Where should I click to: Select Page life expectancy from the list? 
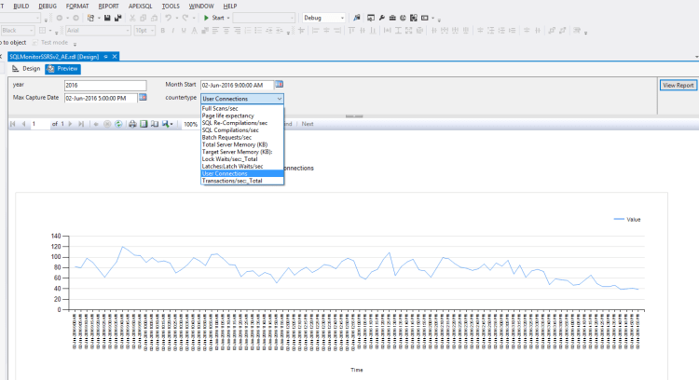pyautogui.click(x=226, y=115)
